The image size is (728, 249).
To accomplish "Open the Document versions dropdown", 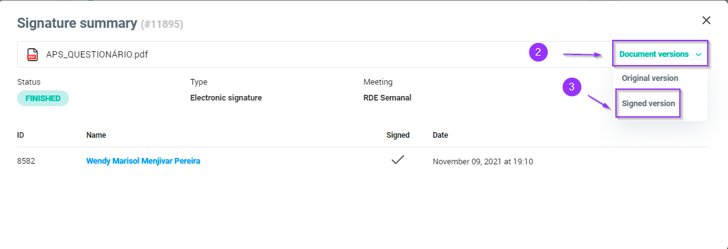I will click(660, 54).
